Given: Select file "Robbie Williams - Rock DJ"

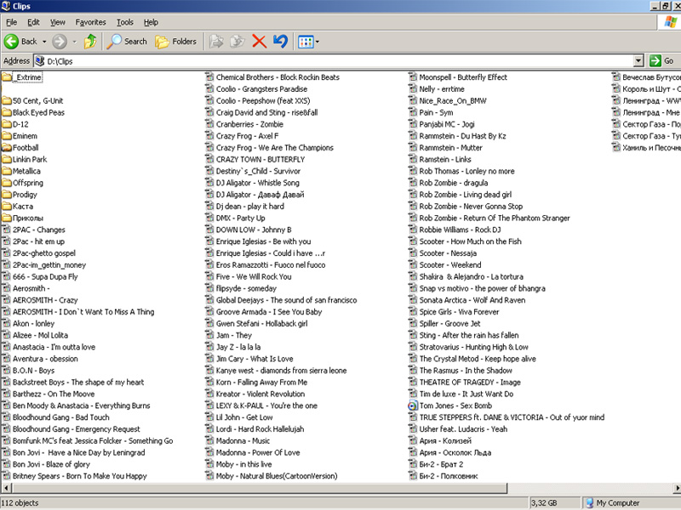Looking at the screenshot, I should [460, 229].
